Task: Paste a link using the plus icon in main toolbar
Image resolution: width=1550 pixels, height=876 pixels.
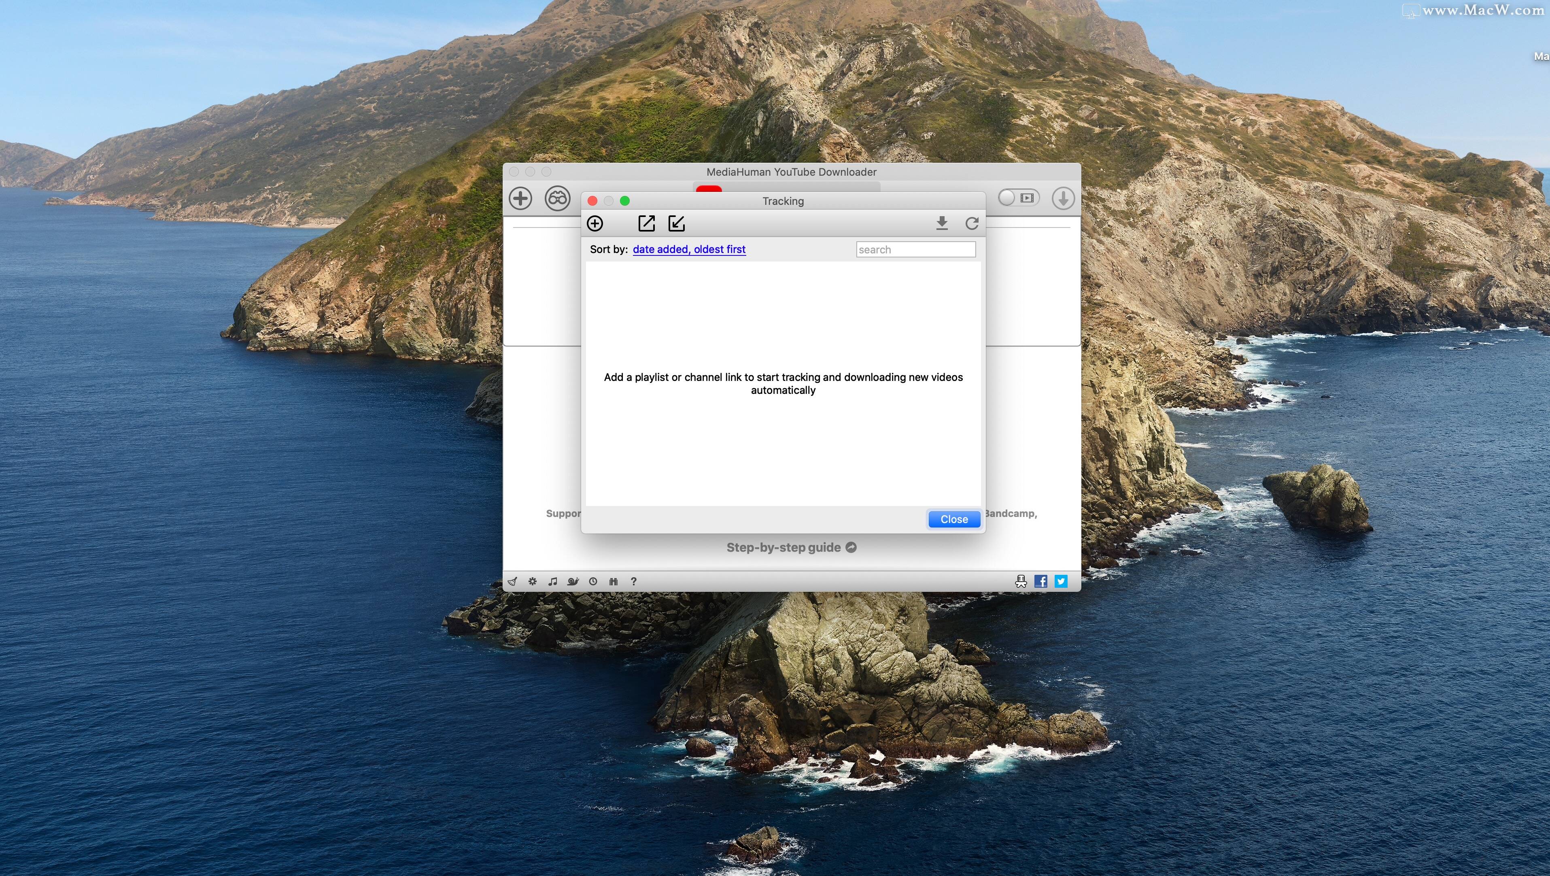Action: (x=520, y=198)
